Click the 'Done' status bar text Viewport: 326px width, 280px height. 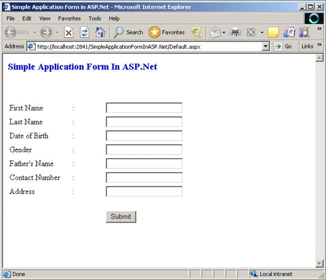pos(19,274)
